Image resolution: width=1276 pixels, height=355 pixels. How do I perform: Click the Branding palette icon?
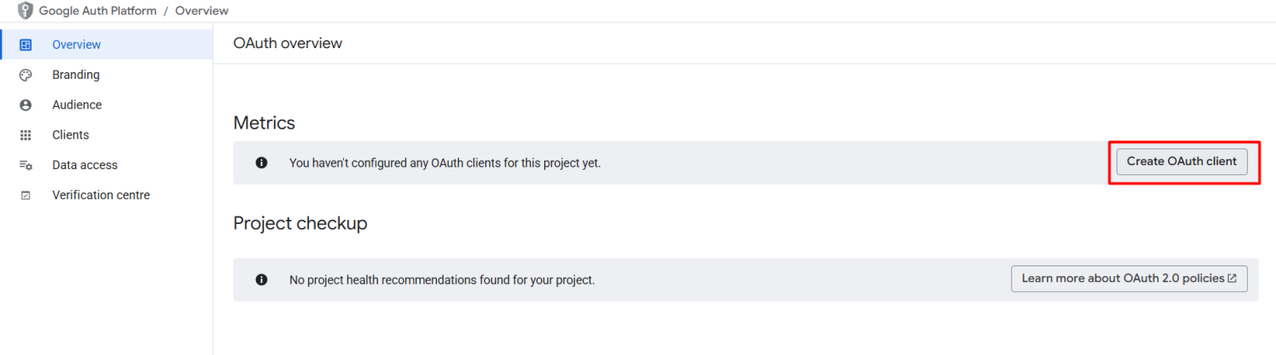[x=26, y=75]
